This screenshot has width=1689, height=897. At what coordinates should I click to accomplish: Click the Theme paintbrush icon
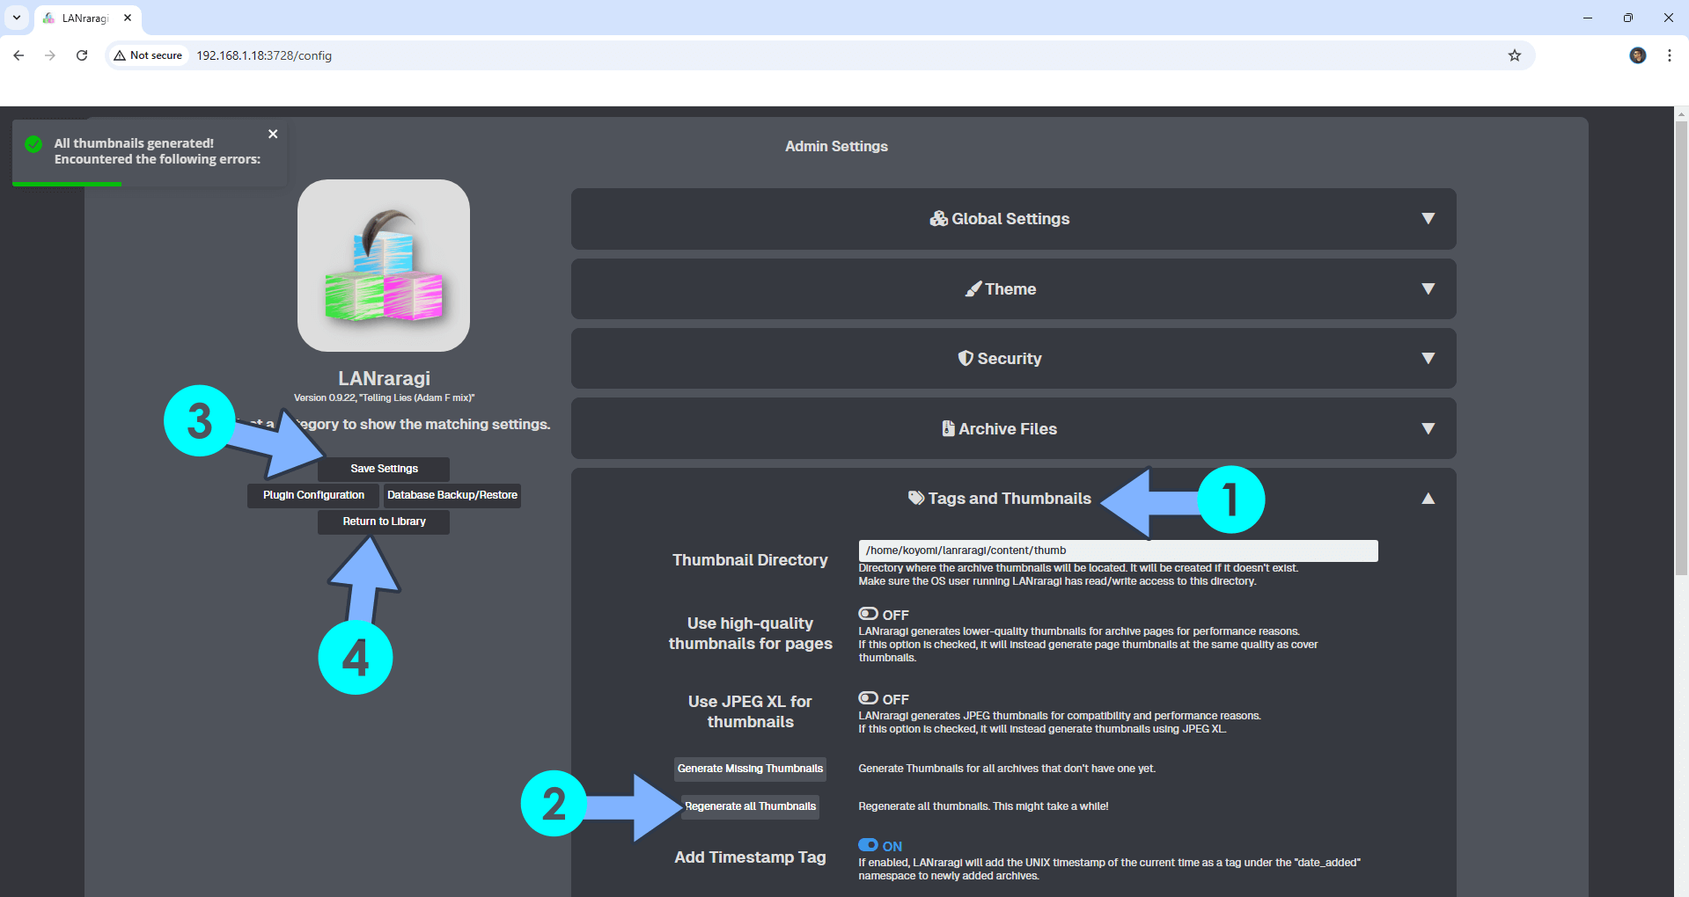pos(973,288)
